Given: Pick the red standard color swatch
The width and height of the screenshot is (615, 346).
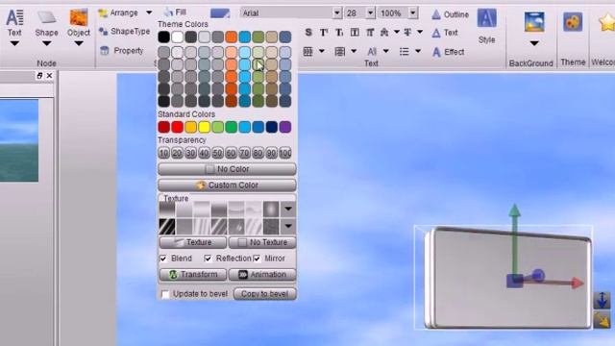Looking at the screenshot, I should point(177,127).
